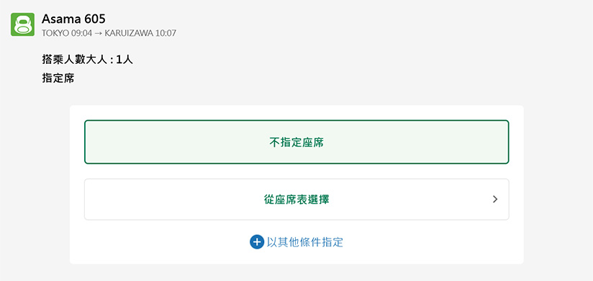Click the TOKYO 09:04 departure text
593x281 pixels.
pyautogui.click(x=67, y=33)
